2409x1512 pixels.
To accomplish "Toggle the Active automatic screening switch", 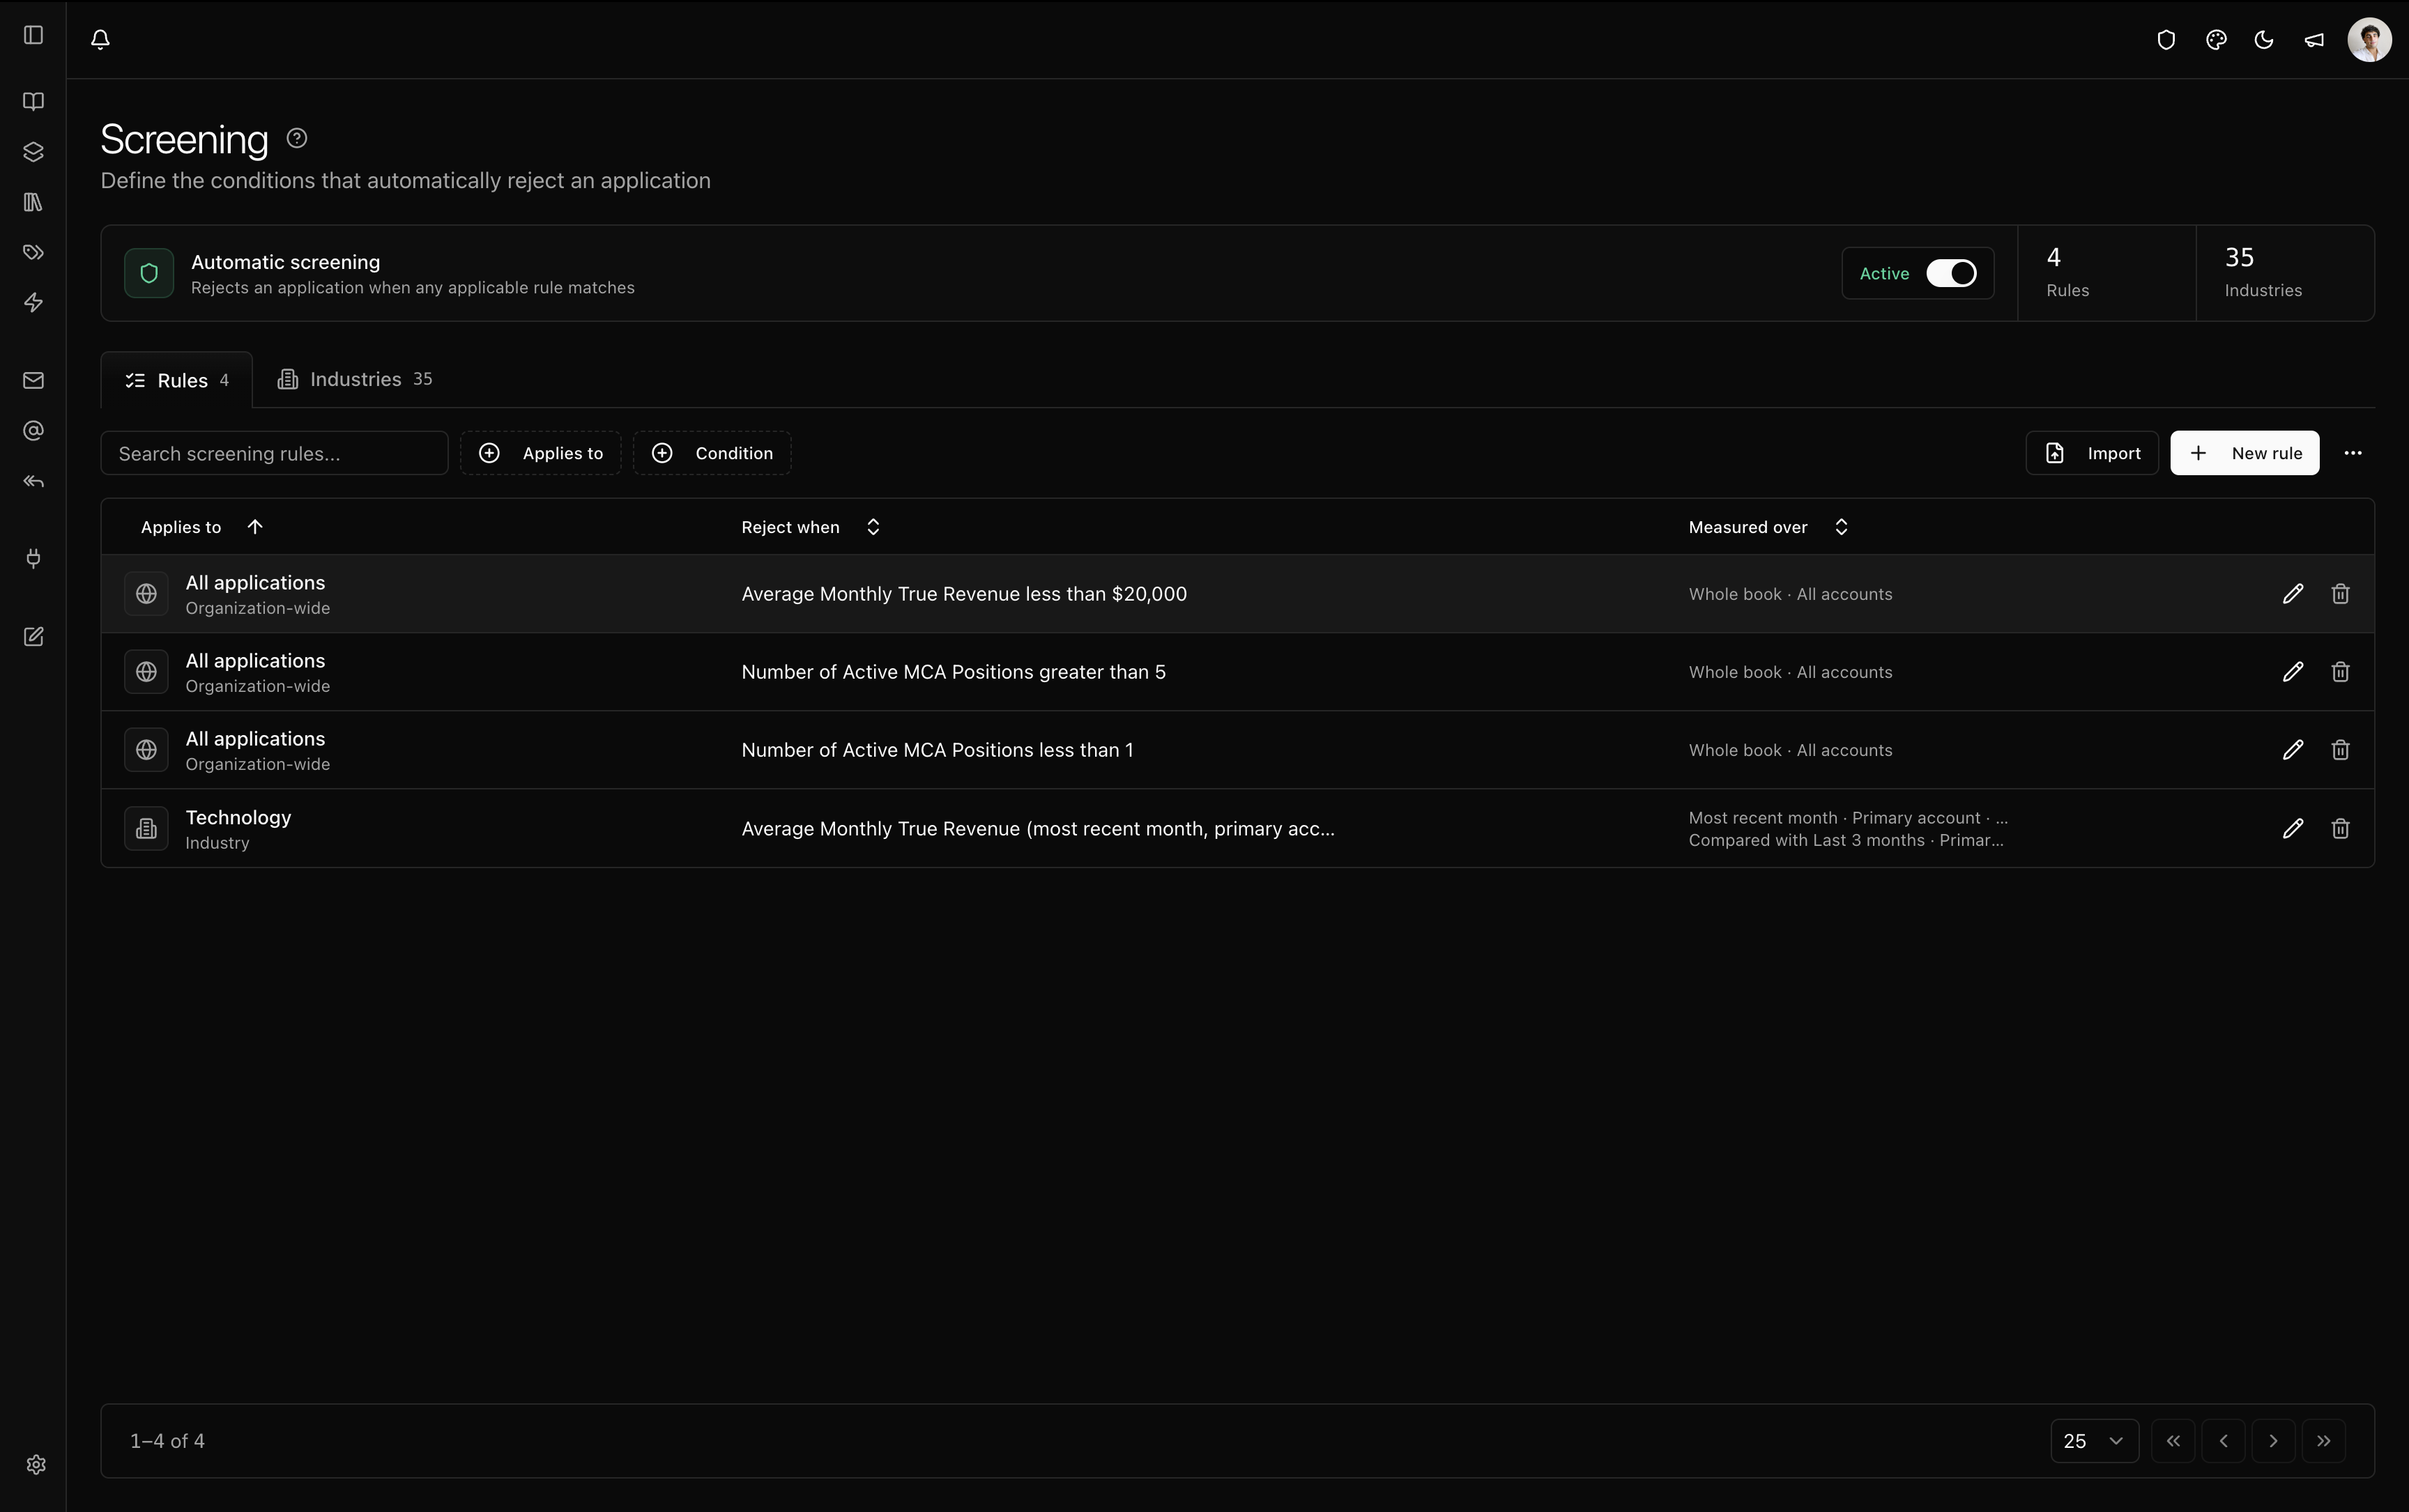I will pos(1951,273).
